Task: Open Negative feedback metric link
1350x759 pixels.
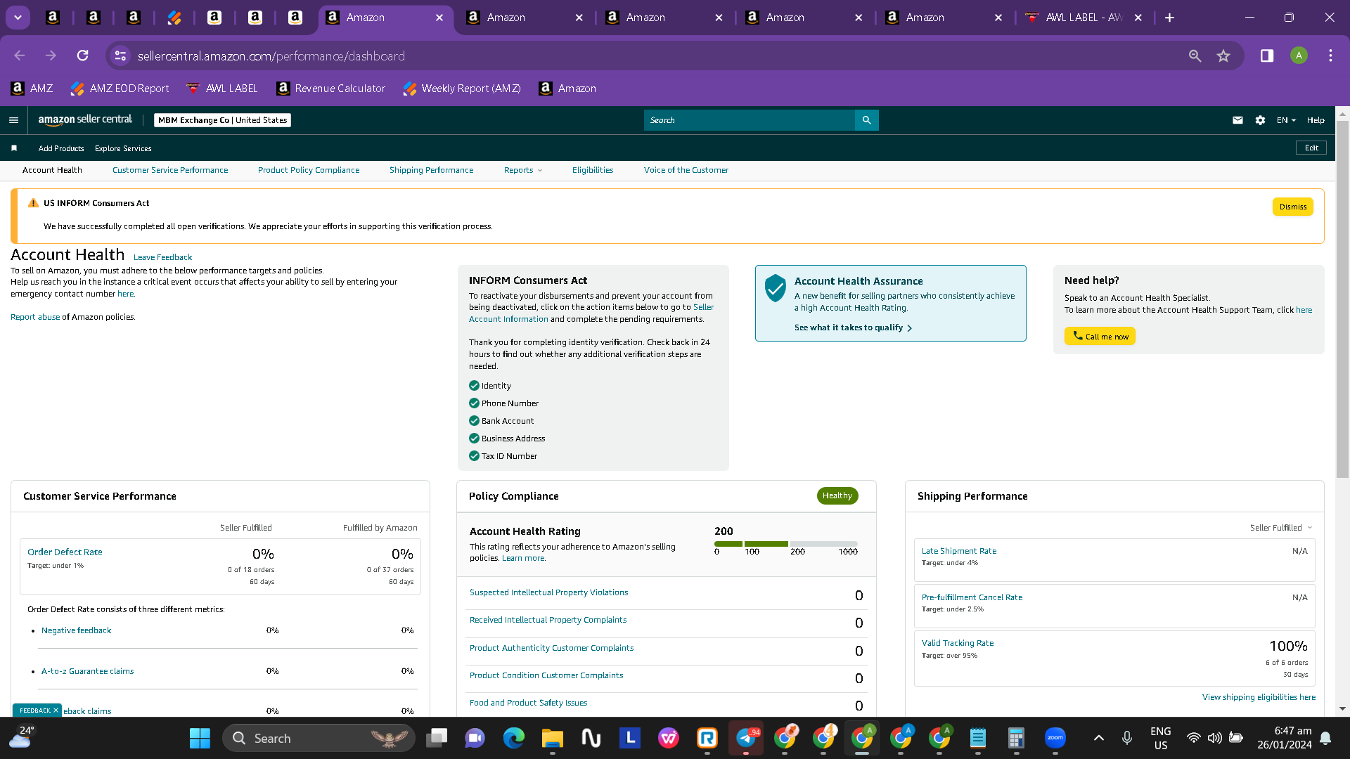Action: coord(76,630)
